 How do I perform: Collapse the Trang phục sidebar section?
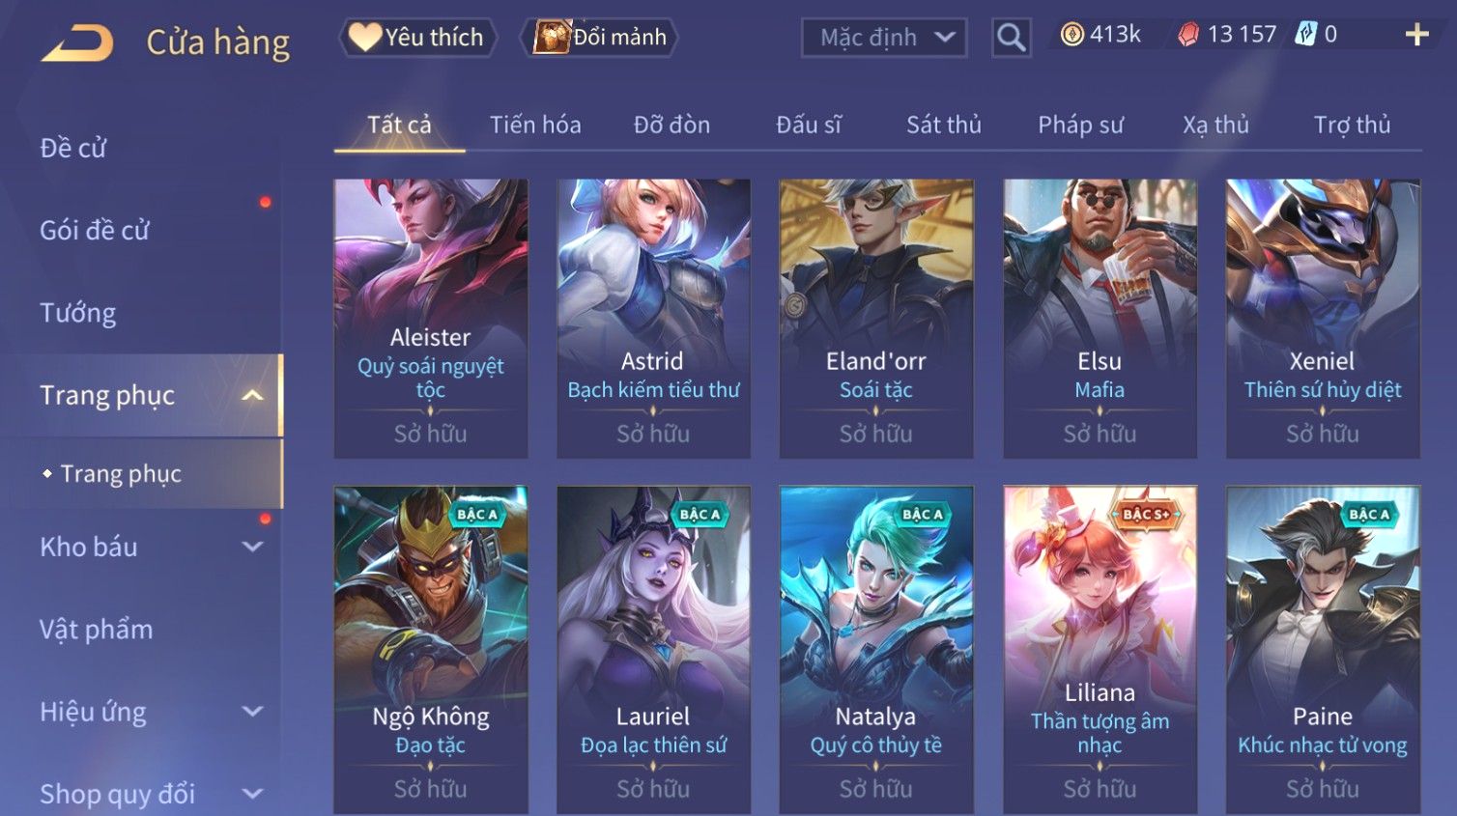[x=252, y=395]
